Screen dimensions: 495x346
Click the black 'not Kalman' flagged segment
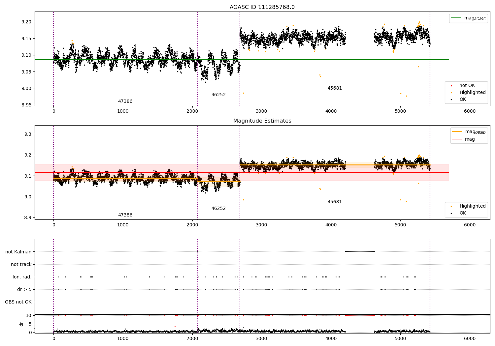coord(360,252)
